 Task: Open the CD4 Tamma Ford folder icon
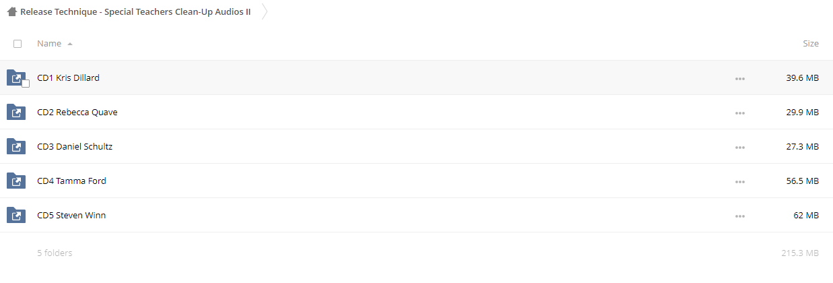click(16, 181)
